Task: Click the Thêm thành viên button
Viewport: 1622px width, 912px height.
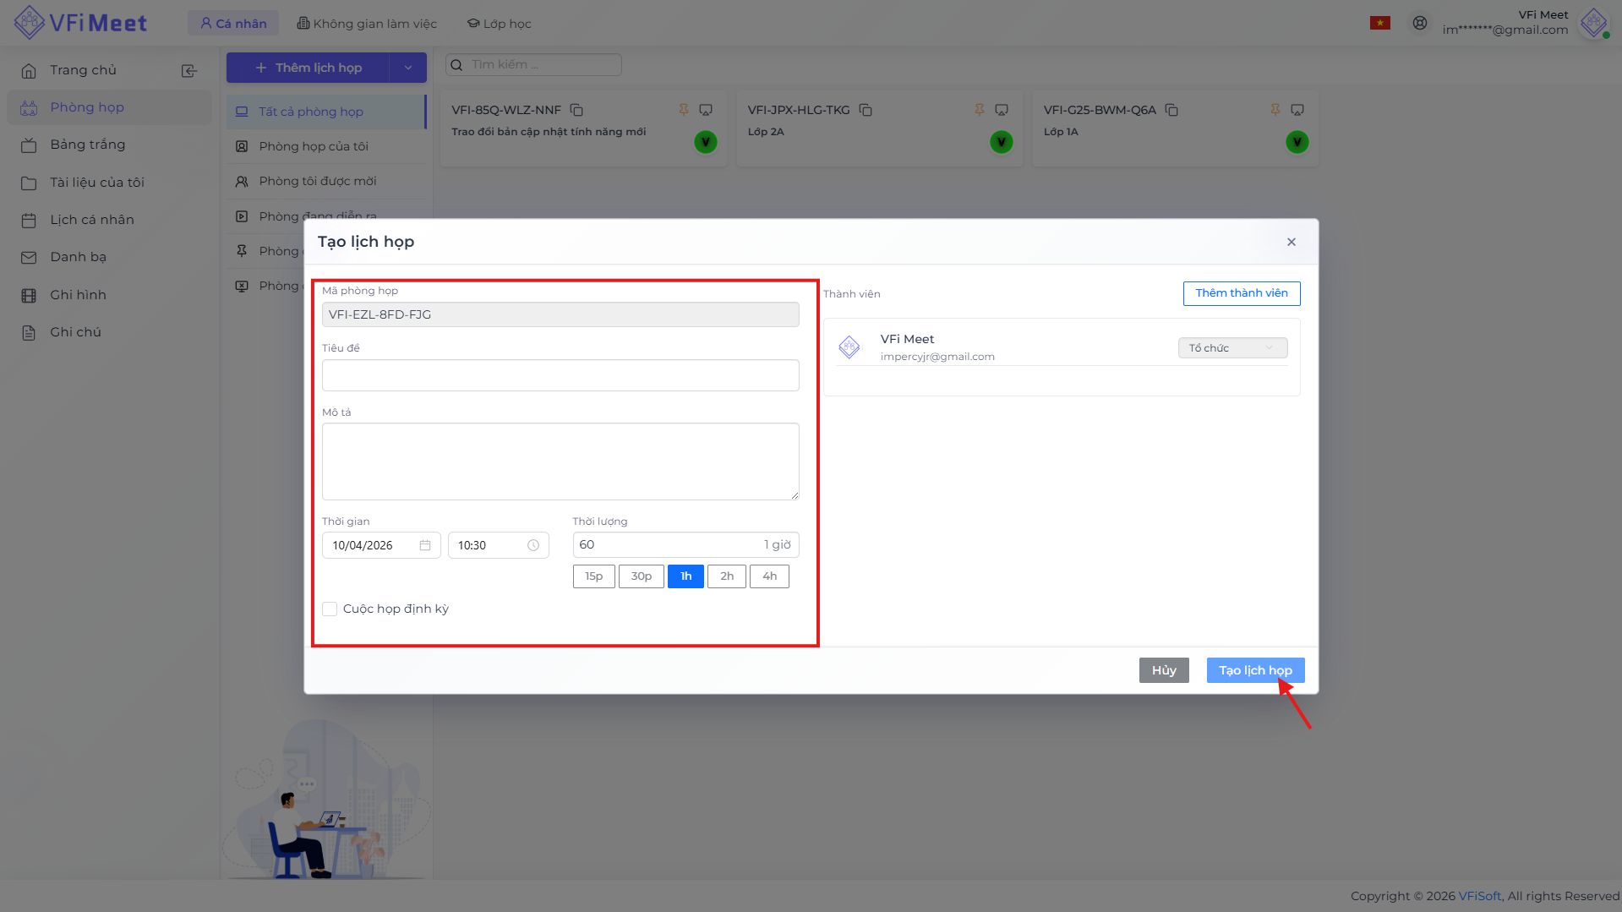Action: [1241, 293]
